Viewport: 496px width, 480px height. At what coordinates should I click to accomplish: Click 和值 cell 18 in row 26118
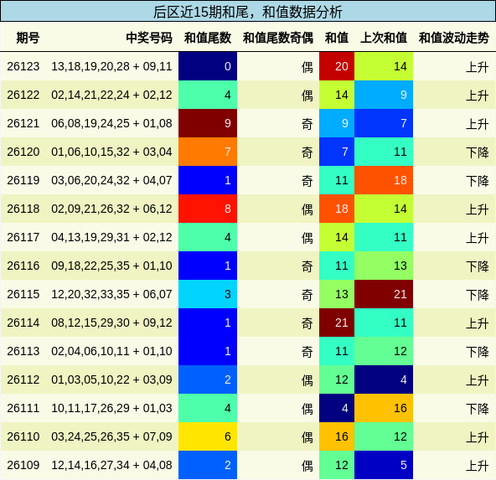[x=337, y=209]
